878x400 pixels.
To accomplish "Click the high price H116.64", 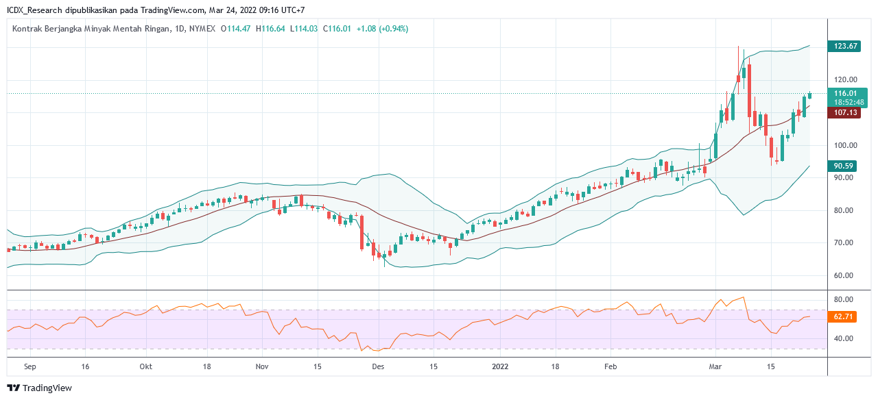I will (x=271, y=29).
